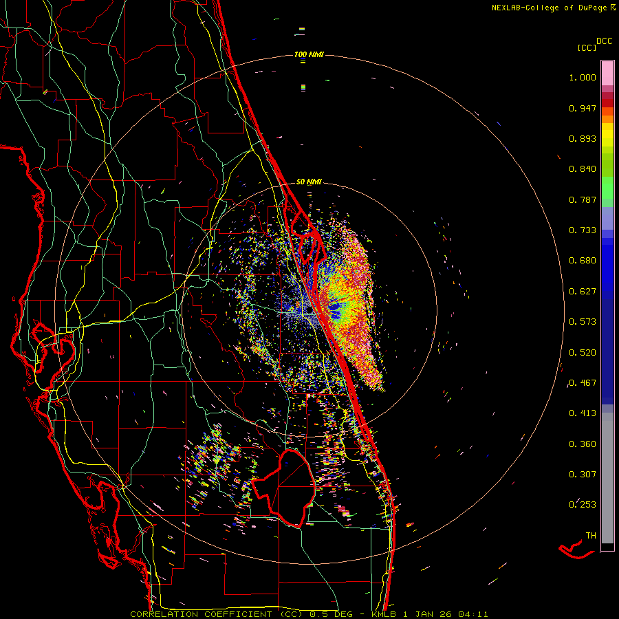Click the 0.360 scale value
The image size is (619, 619).
click(x=583, y=444)
